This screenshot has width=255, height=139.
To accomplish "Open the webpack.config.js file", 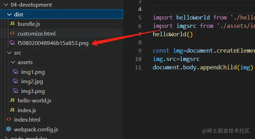I will (x=36, y=129).
